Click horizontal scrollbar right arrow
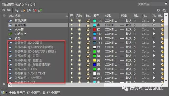 pos(162,85)
